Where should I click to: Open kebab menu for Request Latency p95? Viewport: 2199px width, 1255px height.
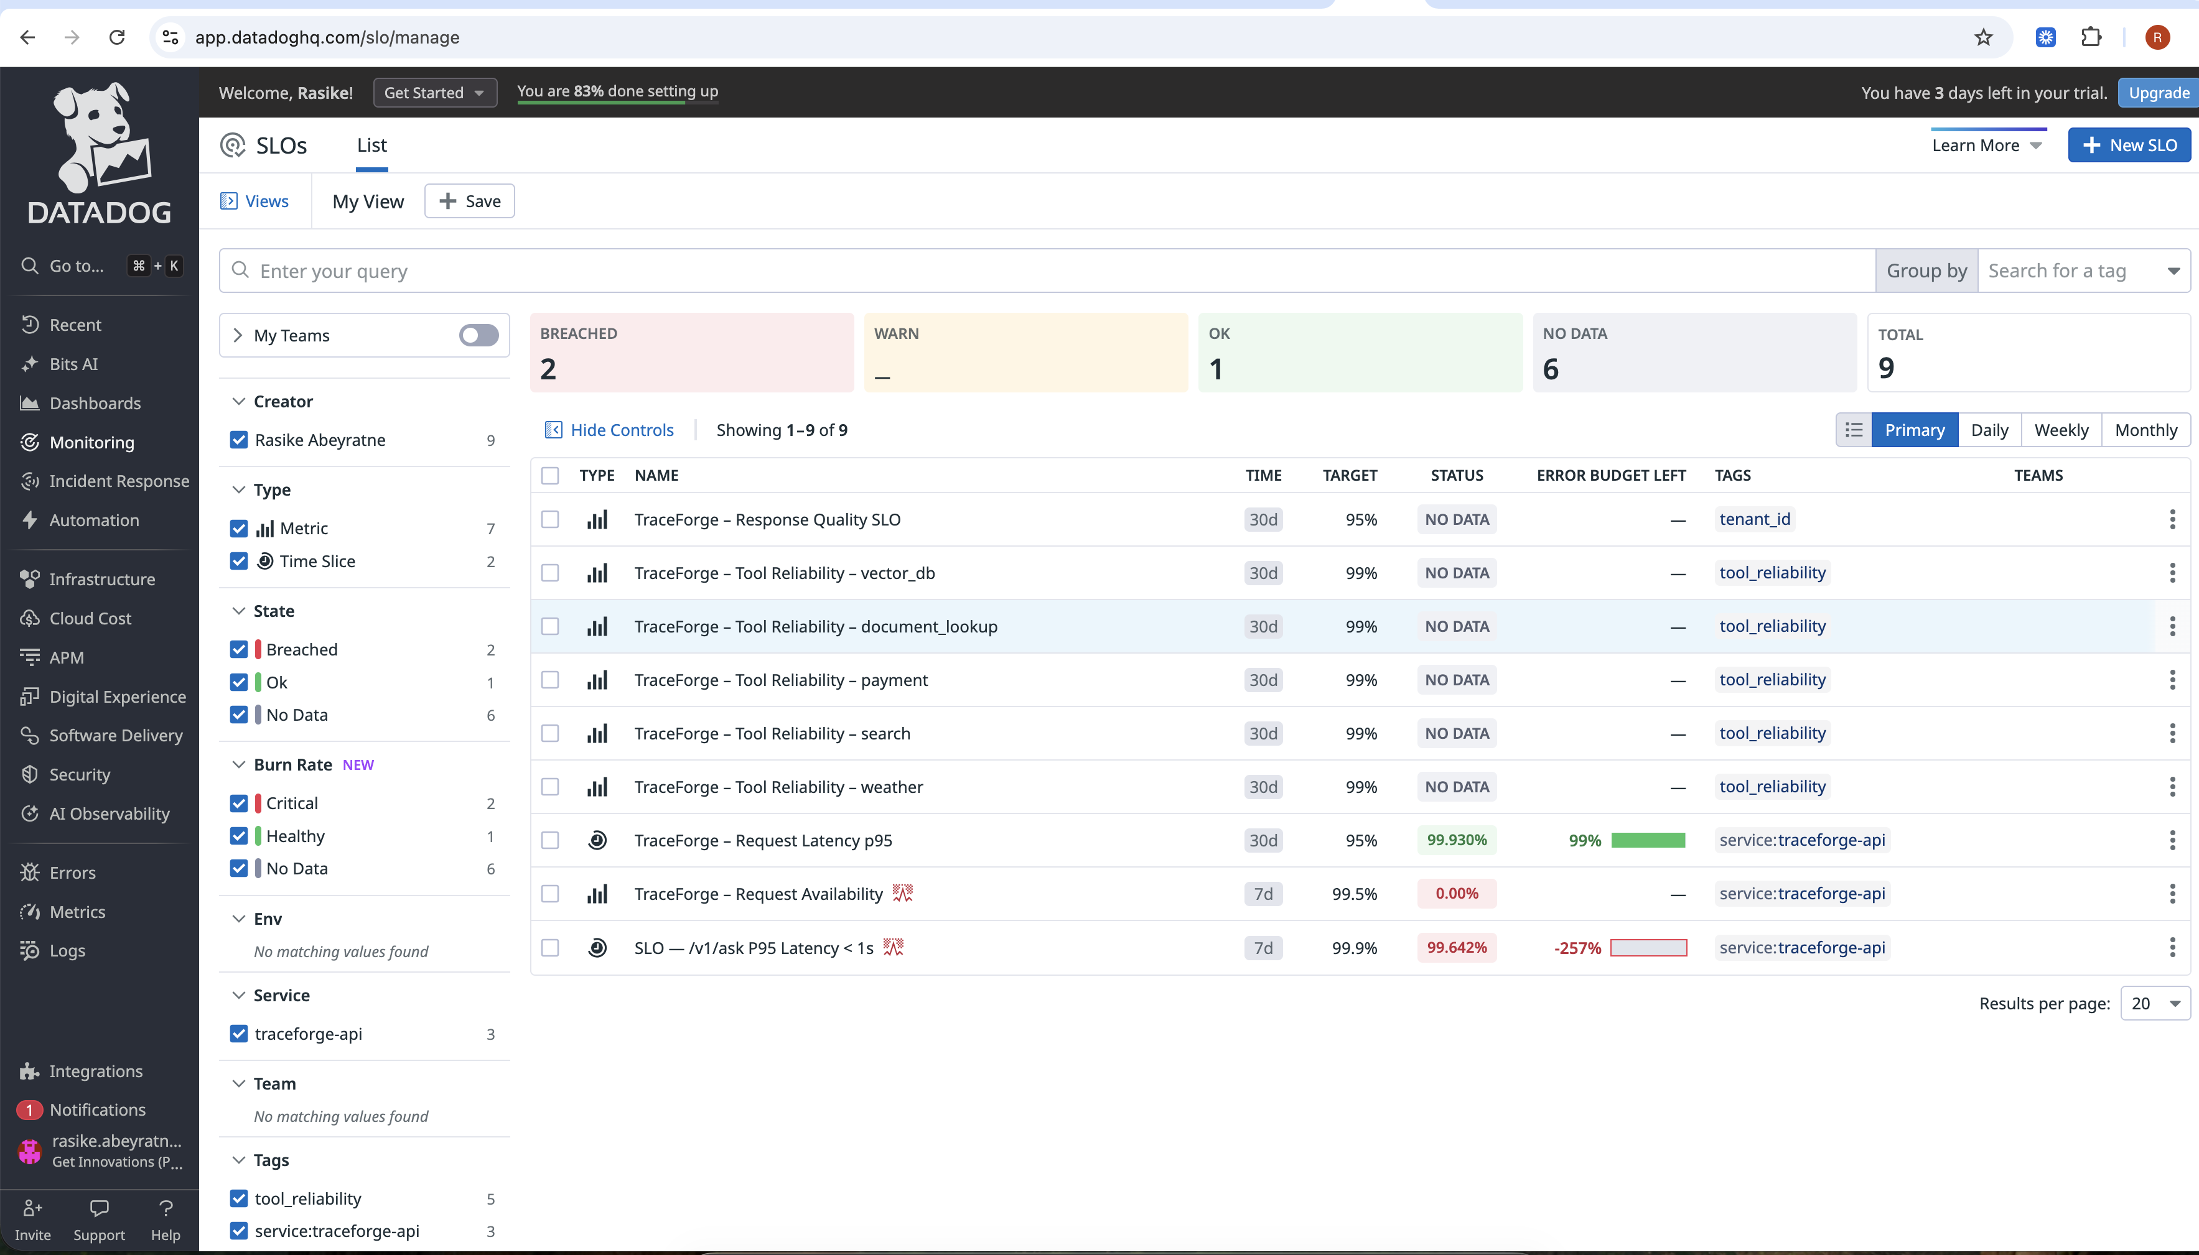2172,840
